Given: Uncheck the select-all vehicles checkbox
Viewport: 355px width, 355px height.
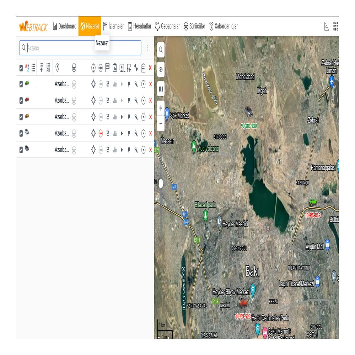Looking at the screenshot, I should click(21, 68).
